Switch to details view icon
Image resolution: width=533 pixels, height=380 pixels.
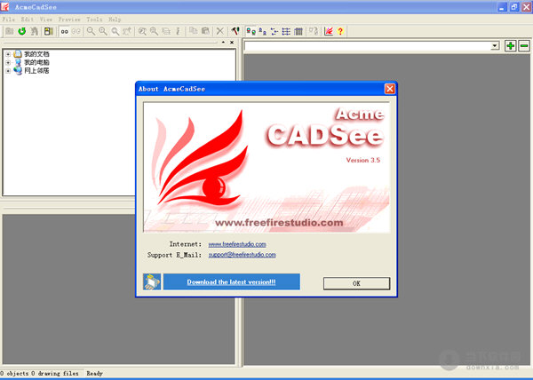(x=286, y=32)
